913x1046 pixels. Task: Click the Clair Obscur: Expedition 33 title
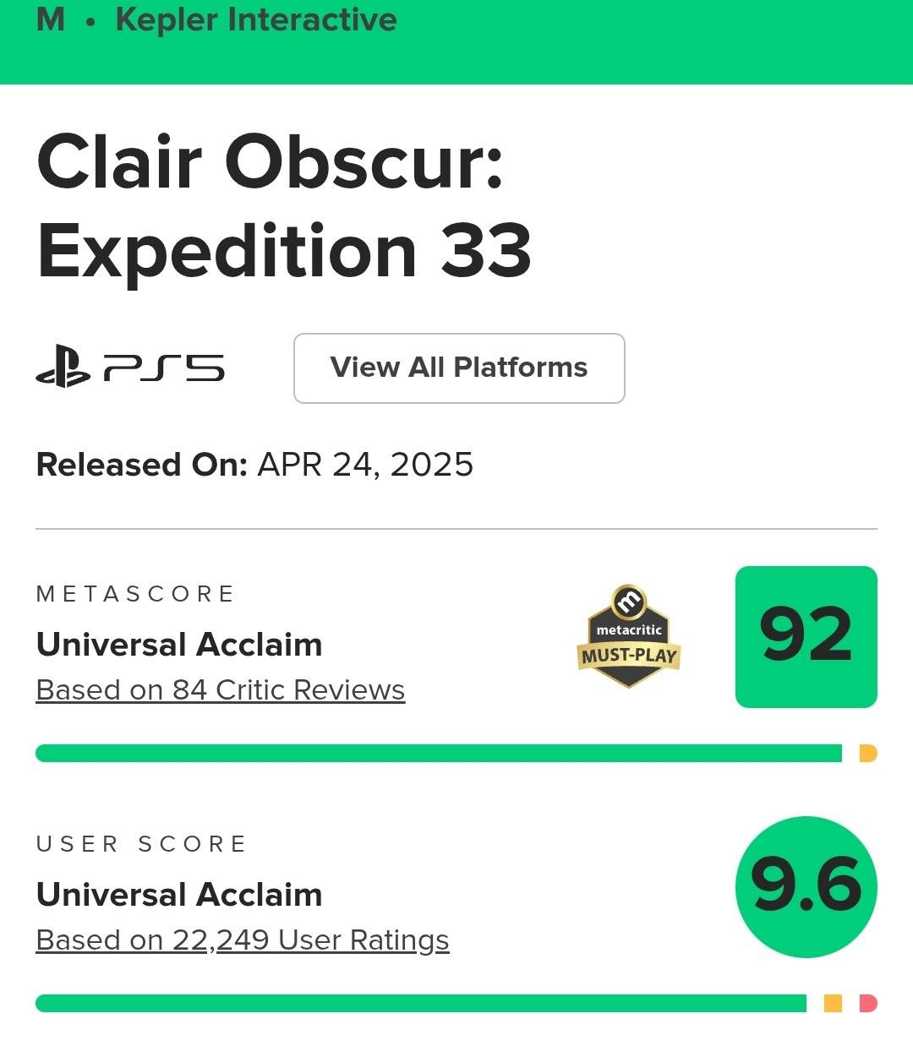tap(284, 206)
